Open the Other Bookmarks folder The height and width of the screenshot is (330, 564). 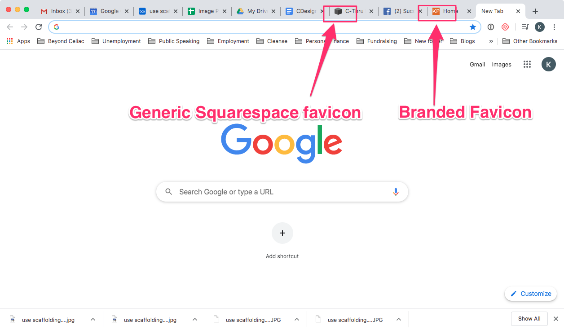point(530,41)
